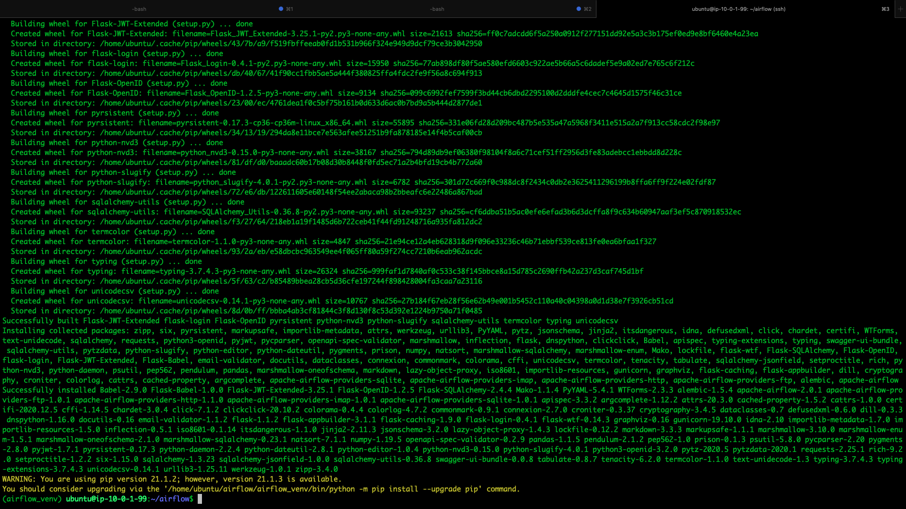Click 'Created wheel for termcolor' line

coord(334,241)
